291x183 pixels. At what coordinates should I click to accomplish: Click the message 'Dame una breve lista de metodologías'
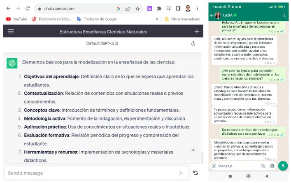252,132
